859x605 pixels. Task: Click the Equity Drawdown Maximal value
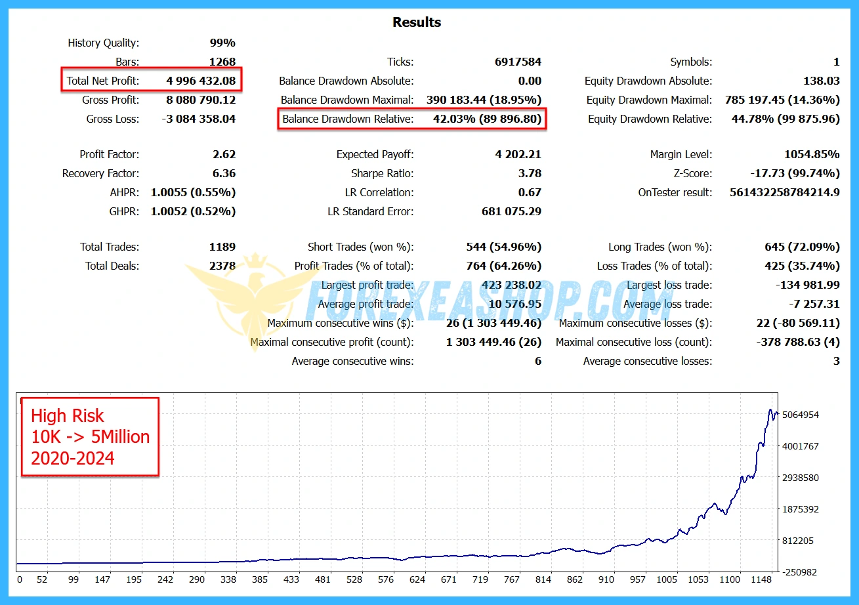(782, 100)
